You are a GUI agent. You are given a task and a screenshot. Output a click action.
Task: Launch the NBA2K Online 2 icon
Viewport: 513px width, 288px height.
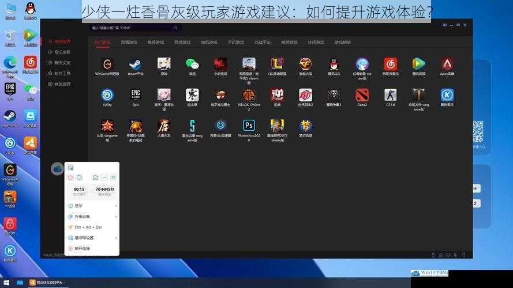click(x=249, y=95)
